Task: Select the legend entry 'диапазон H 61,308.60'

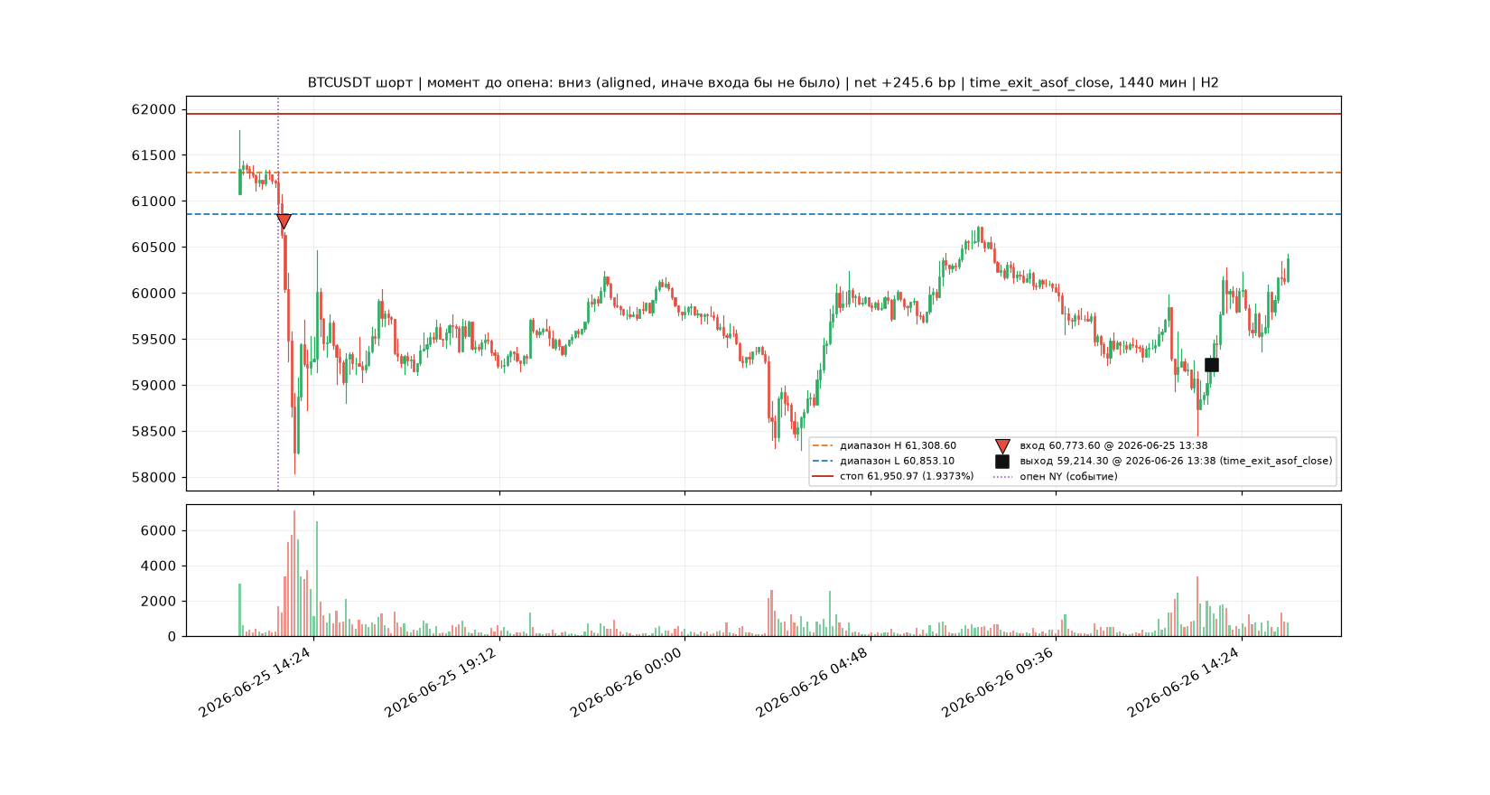Action: [898, 445]
